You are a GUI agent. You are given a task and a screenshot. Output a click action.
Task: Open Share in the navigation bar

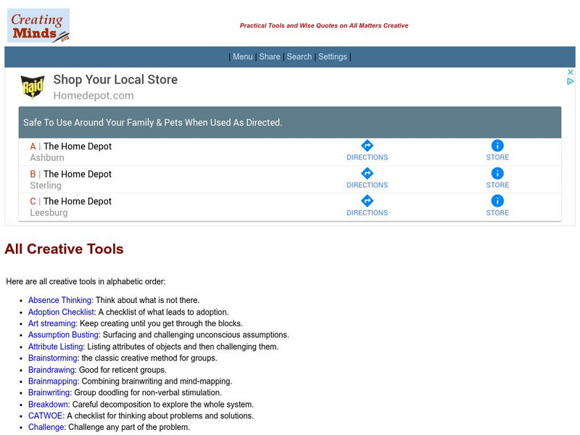tap(270, 57)
